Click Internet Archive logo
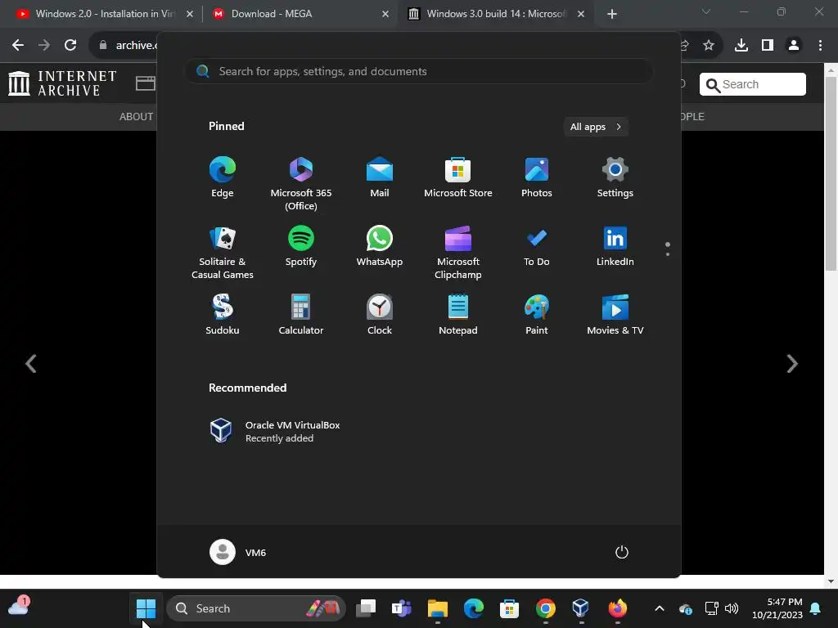Image resolution: width=838 pixels, height=628 pixels. point(62,84)
